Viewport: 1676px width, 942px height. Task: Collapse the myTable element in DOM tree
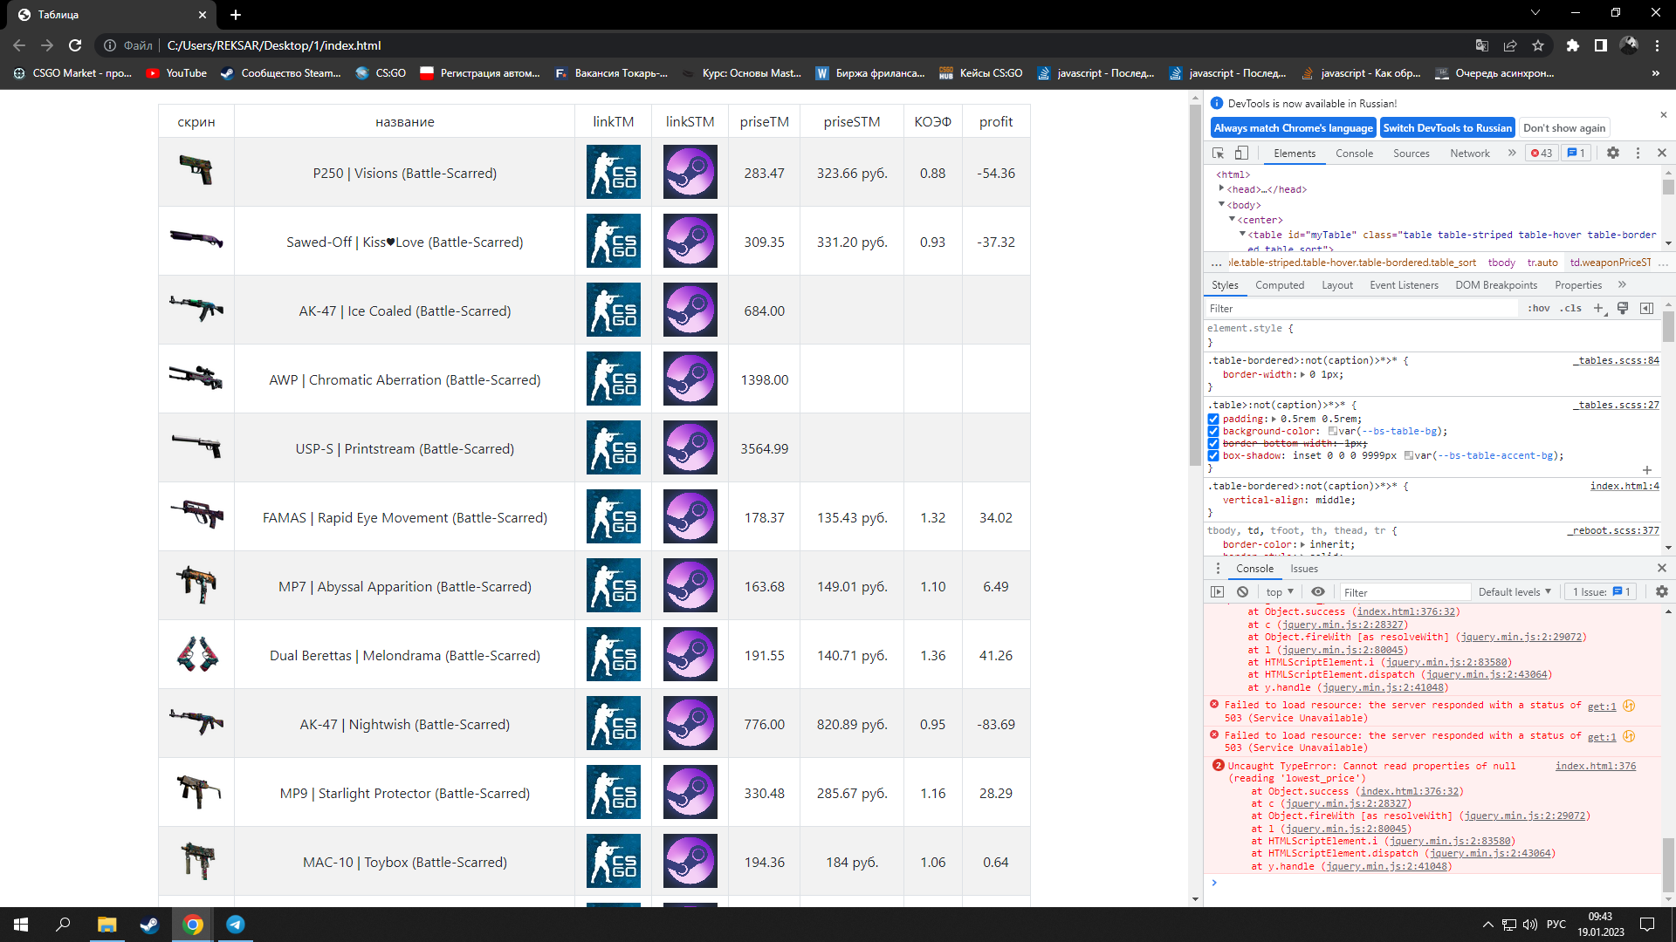1242,234
